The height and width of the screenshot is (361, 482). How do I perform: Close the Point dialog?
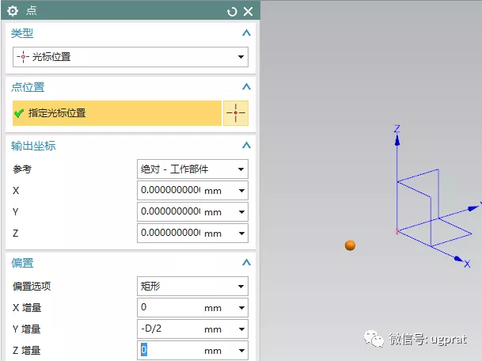[248, 12]
